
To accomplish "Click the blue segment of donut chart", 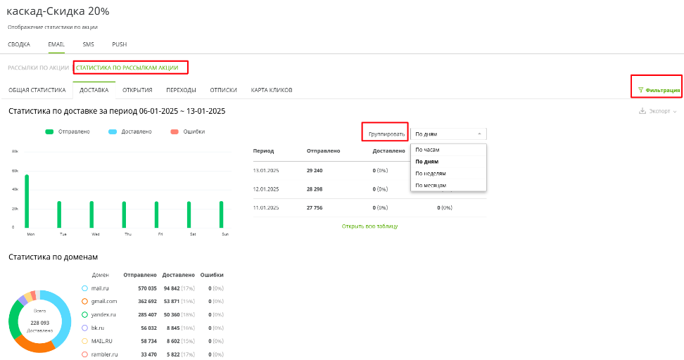I will [63, 316].
